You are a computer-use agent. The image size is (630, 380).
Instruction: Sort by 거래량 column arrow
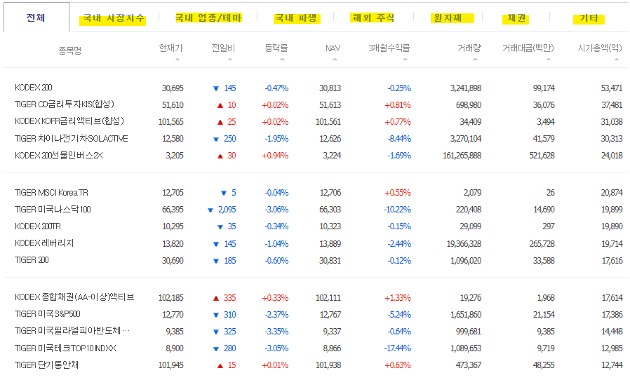tap(476, 59)
